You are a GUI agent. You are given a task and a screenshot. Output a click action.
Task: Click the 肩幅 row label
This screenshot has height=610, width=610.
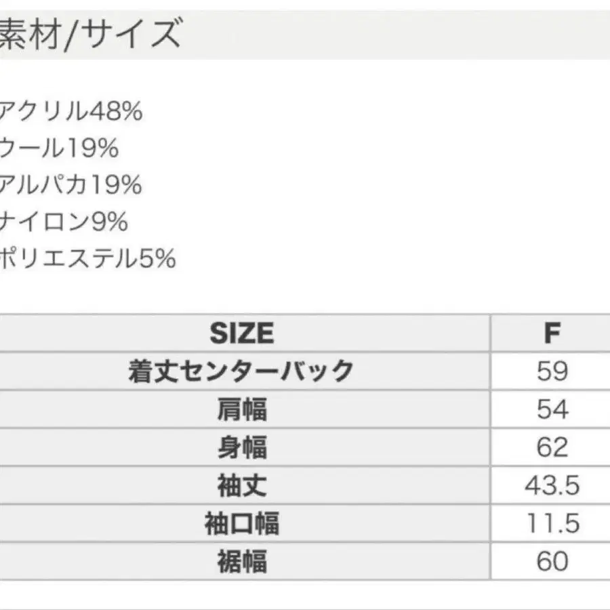241,409
